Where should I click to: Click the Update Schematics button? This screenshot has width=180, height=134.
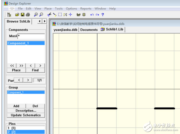tap(26, 115)
